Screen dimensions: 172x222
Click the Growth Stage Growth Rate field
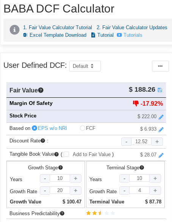pyautogui.click(x=60, y=190)
